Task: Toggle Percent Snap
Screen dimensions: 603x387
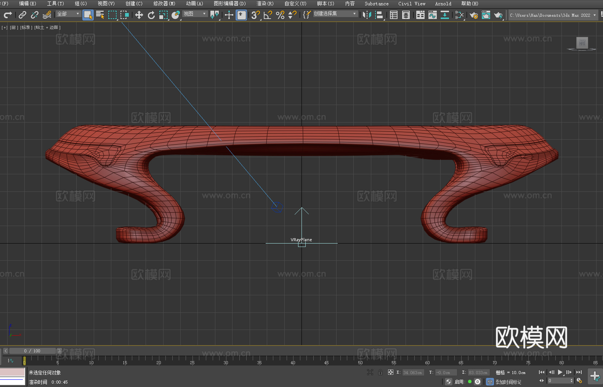Action: tap(280, 15)
